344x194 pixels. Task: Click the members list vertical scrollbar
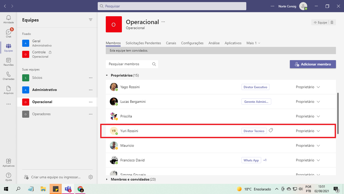point(338,113)
